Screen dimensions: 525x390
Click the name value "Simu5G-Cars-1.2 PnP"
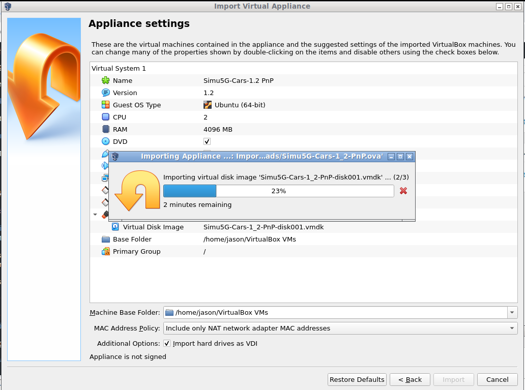click(239, 80)
